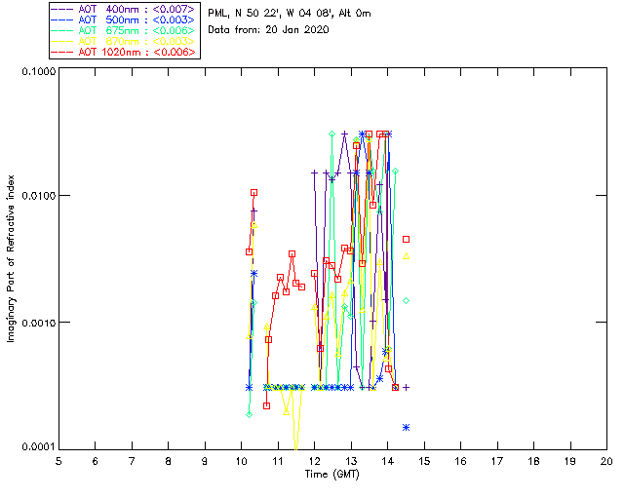This screenshot has width=624, height=499.
Task: Select the AOT 500nm legend entry
Action: (x=124, y=19)
